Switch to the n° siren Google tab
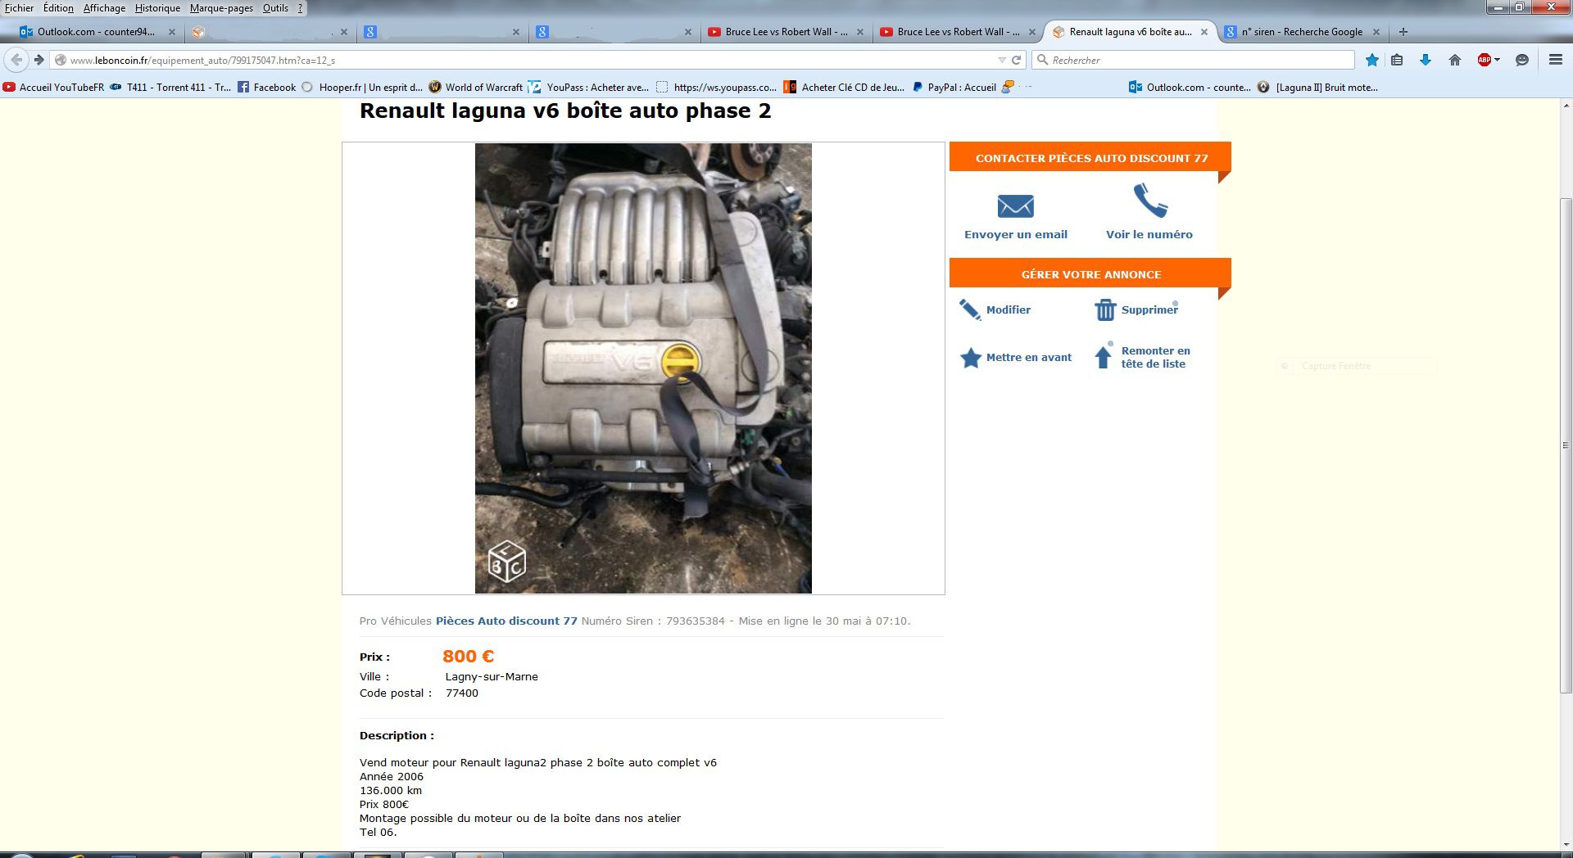Image resolution: width=1573 pixels, height=858 pixels. pos(1301,32)
